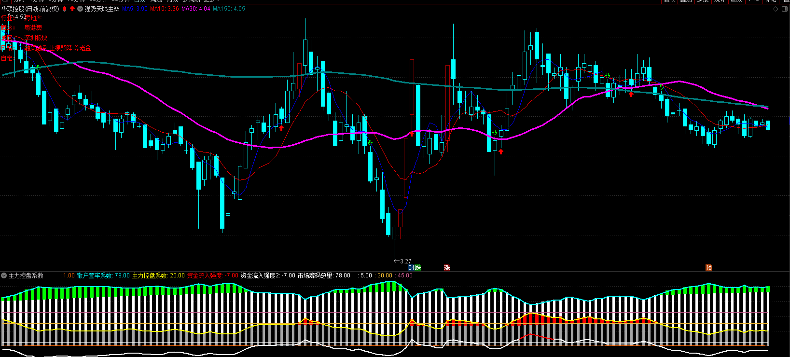Click the green 跌 marker at the chart bottom
Viewport: 790px width, 357px height.
click(x=418, y=267)
